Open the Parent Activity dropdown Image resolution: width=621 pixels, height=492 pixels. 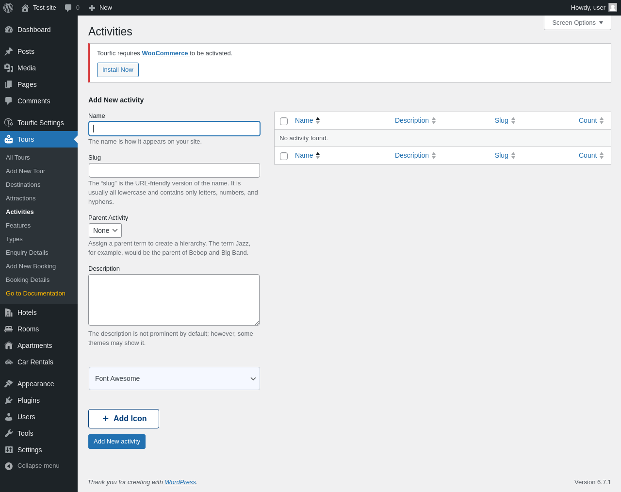(105, 230)
